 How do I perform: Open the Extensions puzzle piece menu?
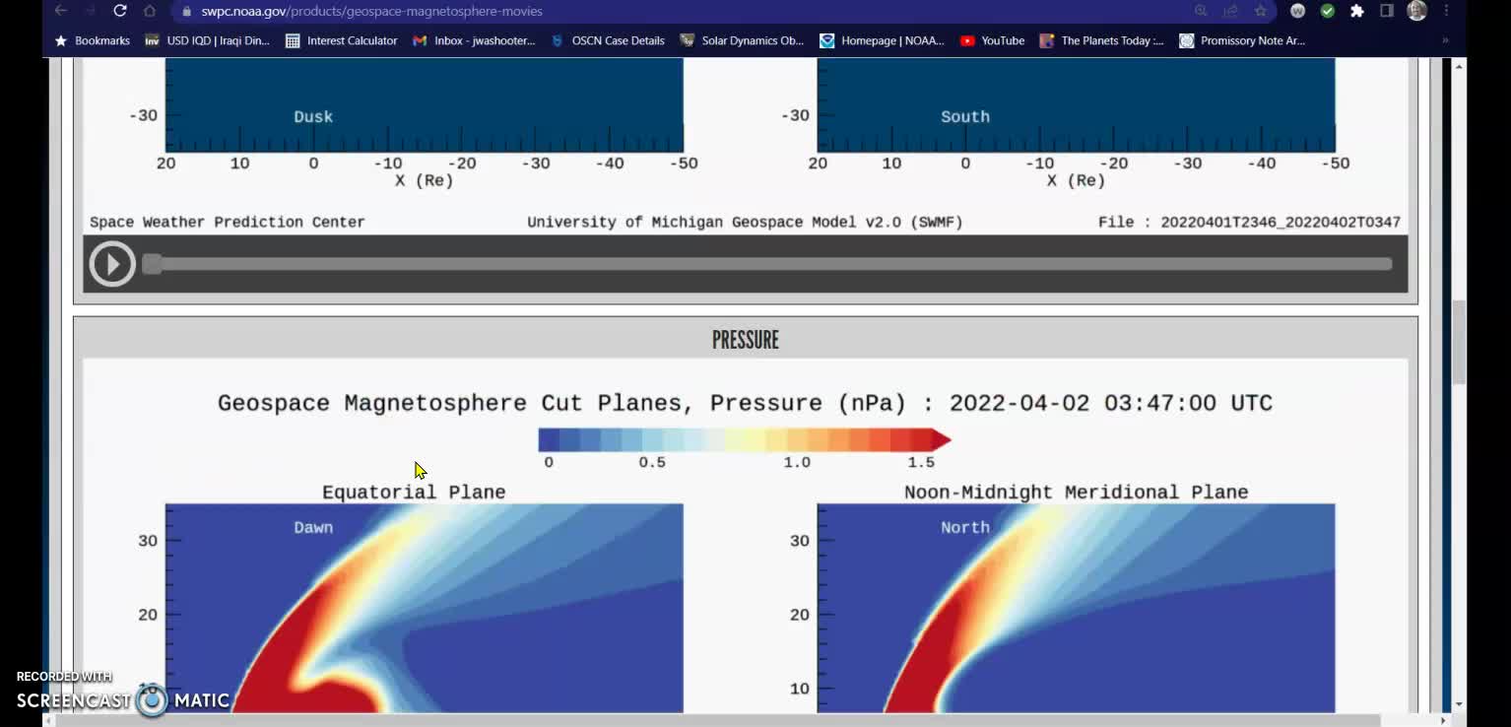point(1357,11)
